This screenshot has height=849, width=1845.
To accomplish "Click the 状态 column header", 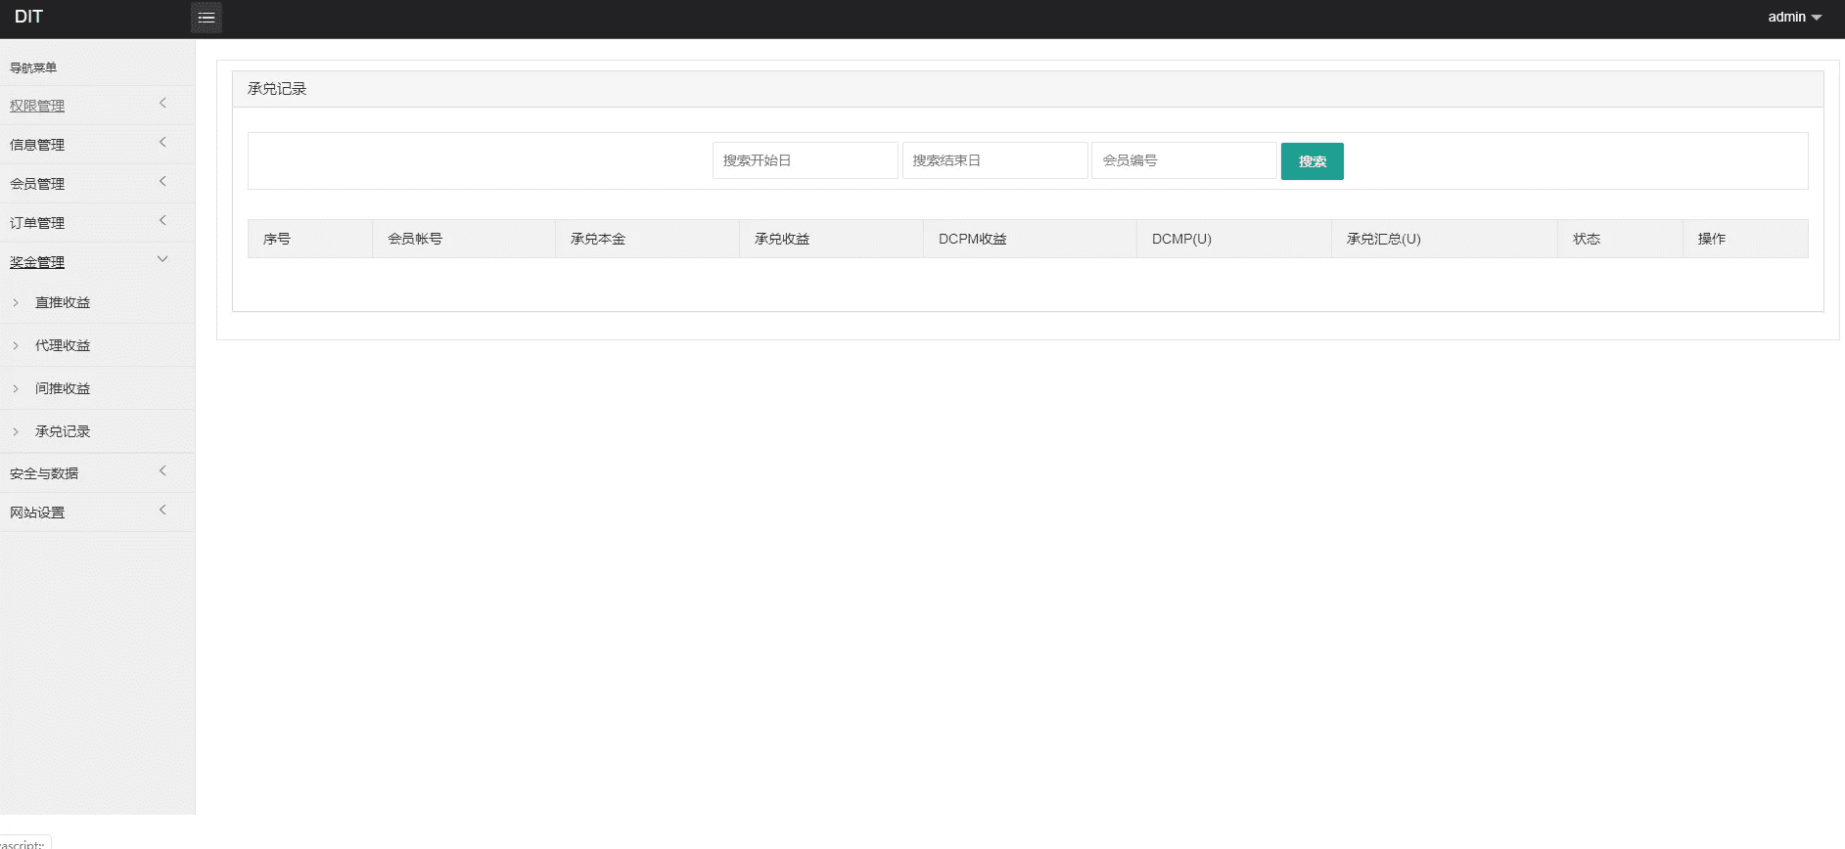I will pos(1587,239).
